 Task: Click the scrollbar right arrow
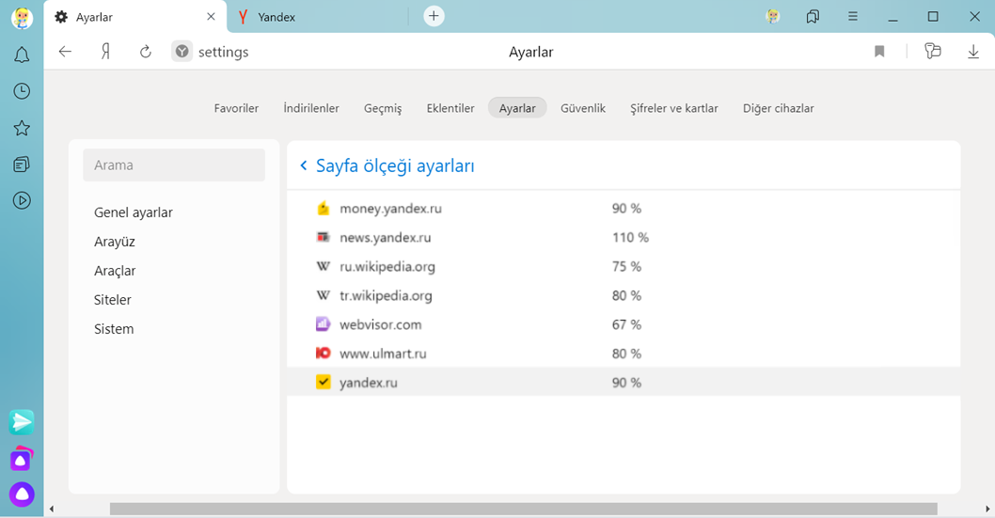point(987,510)
